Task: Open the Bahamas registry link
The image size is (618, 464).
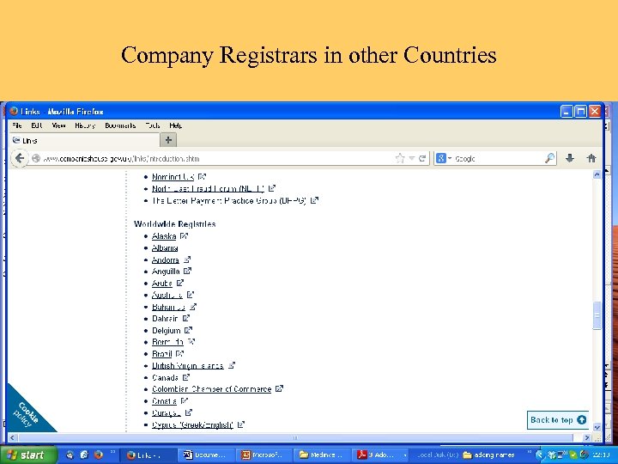Action: (169, 307)
